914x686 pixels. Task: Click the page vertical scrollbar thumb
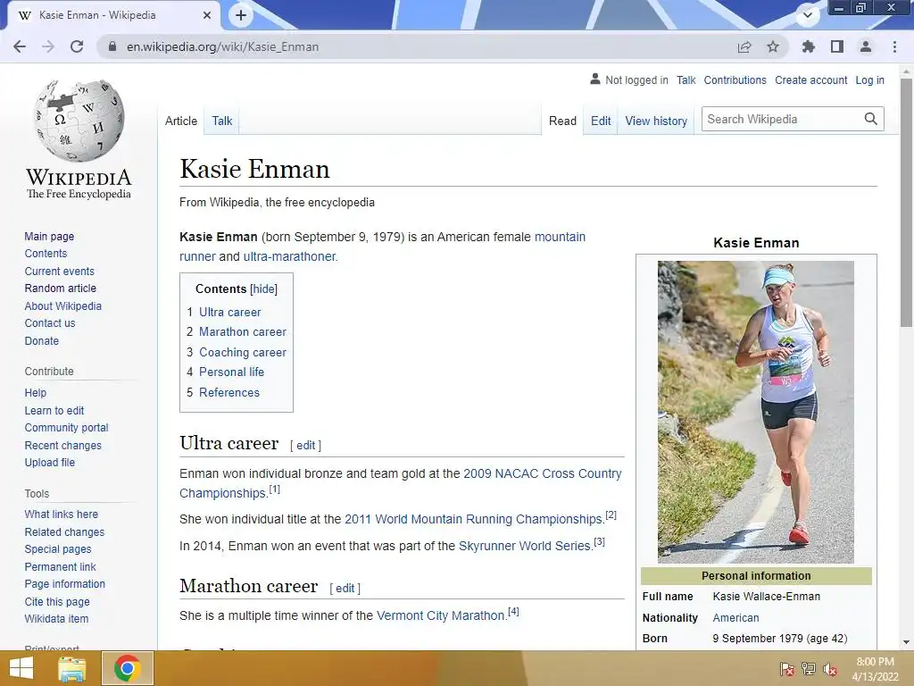tap(906, 203)
